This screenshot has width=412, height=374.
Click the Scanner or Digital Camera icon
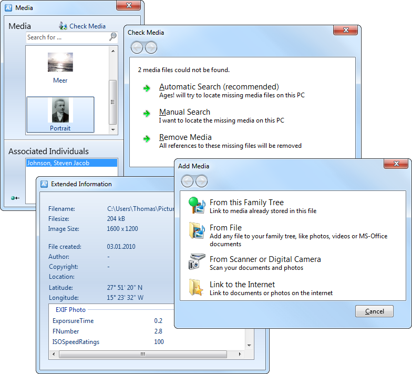point(197,261)
